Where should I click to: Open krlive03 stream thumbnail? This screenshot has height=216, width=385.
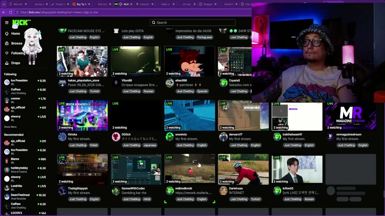coord(297,169)
